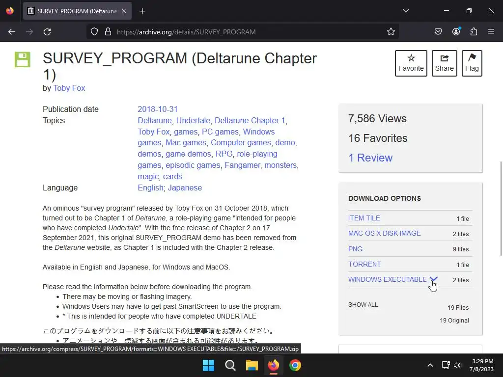
Task: Open the Deltarune topic link
Action: coord(155,121)
